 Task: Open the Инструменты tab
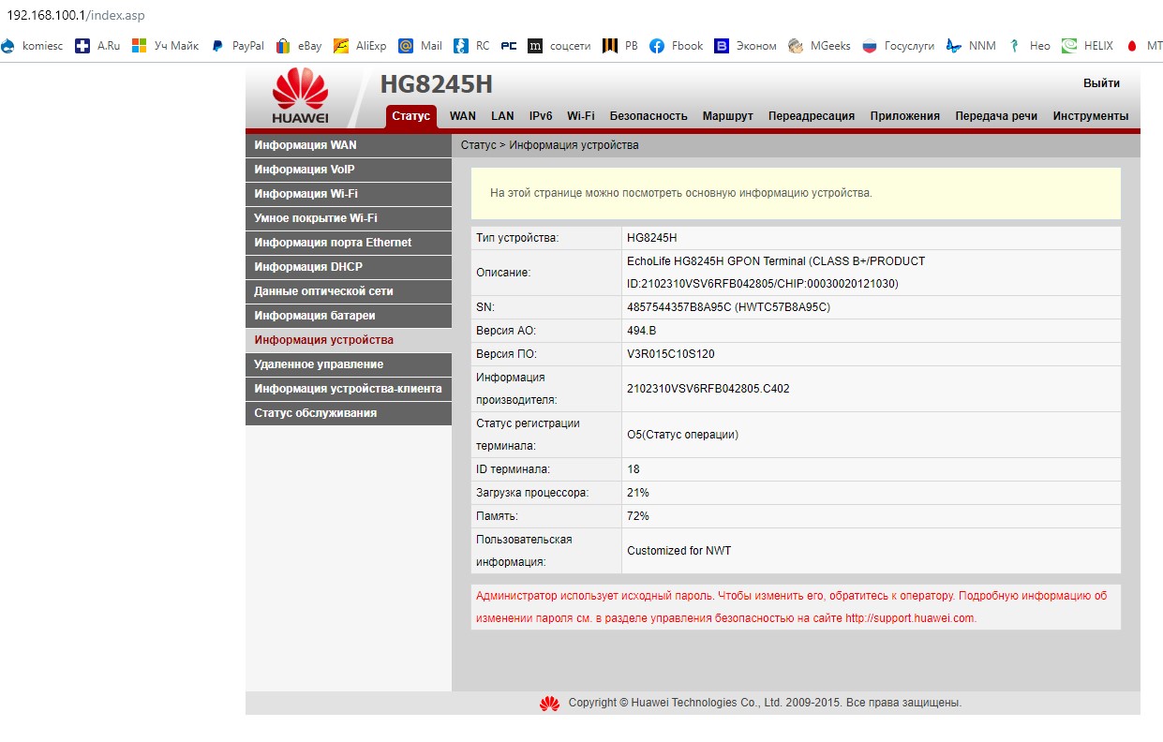1091,116
